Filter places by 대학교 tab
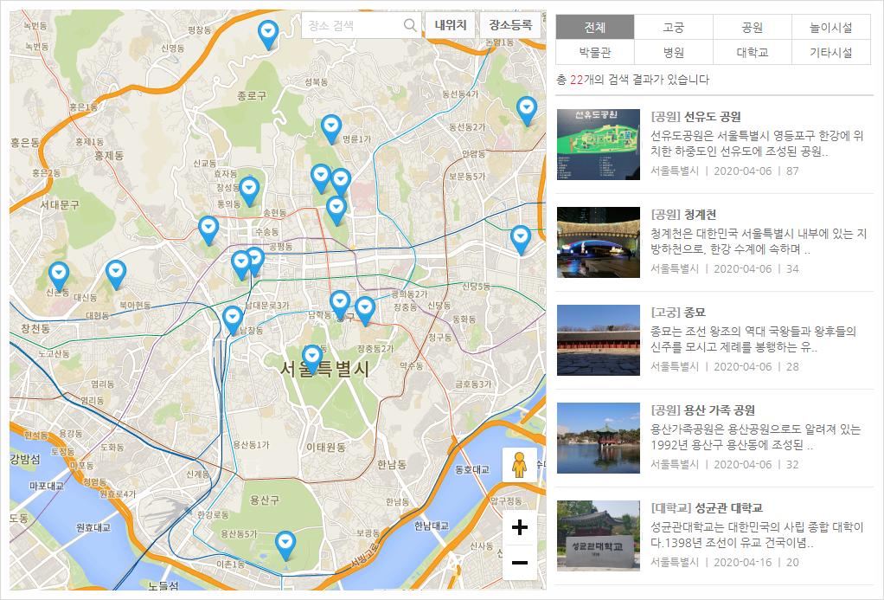This screenshot has width=884, height=600. click(x=753, y=52)
